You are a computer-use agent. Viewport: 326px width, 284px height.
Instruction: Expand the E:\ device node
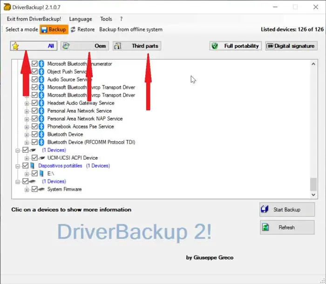pyautogui.click(x=27, y=174)
